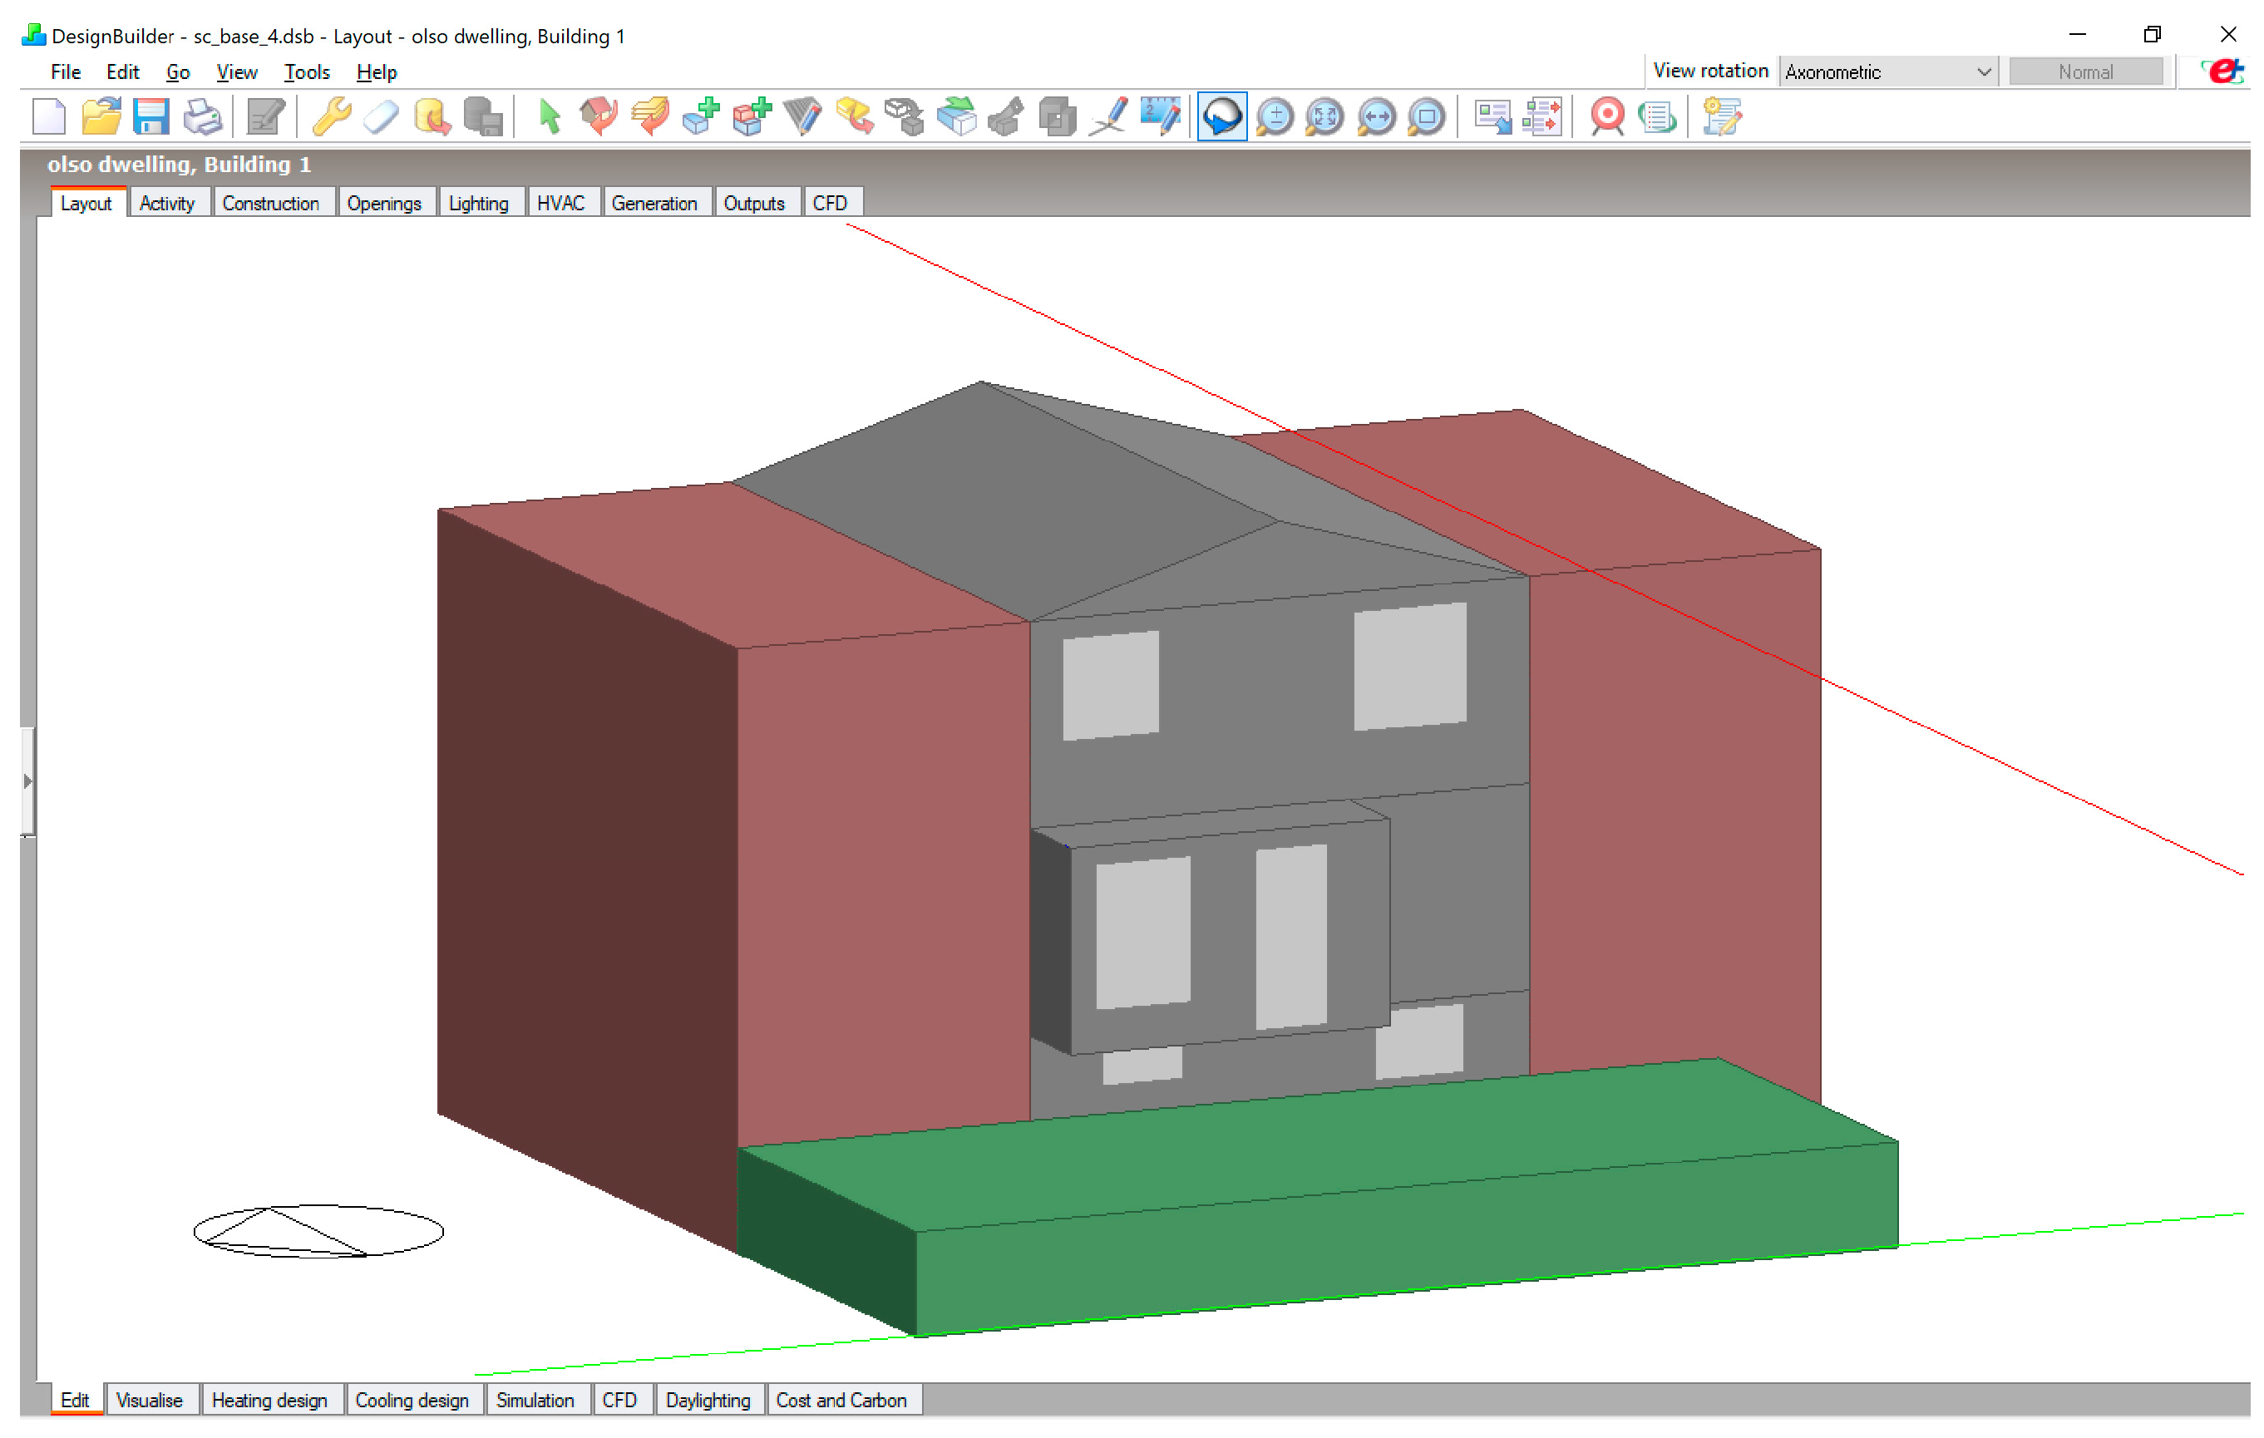Switch to the Construction tab
Screen dimensions: 2264x1438
[270, 203]
